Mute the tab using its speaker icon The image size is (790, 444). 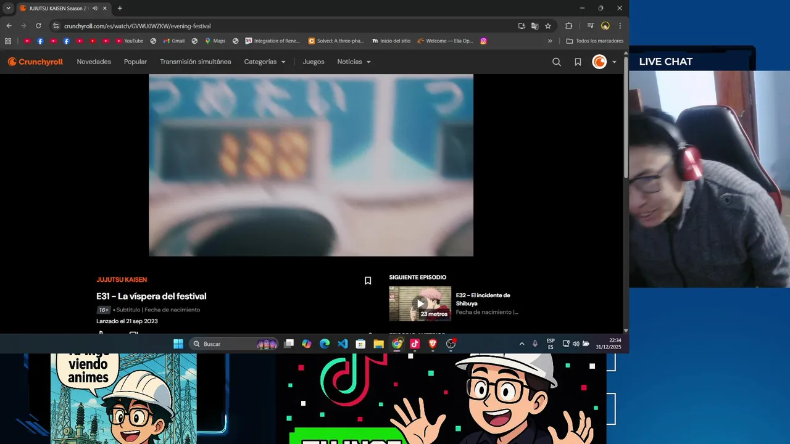(95, 8)
